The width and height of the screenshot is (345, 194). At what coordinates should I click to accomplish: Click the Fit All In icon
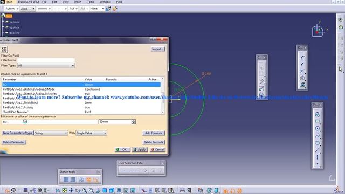coord(65,190)
